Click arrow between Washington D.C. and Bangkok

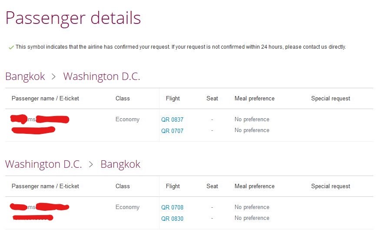point(91,164)
